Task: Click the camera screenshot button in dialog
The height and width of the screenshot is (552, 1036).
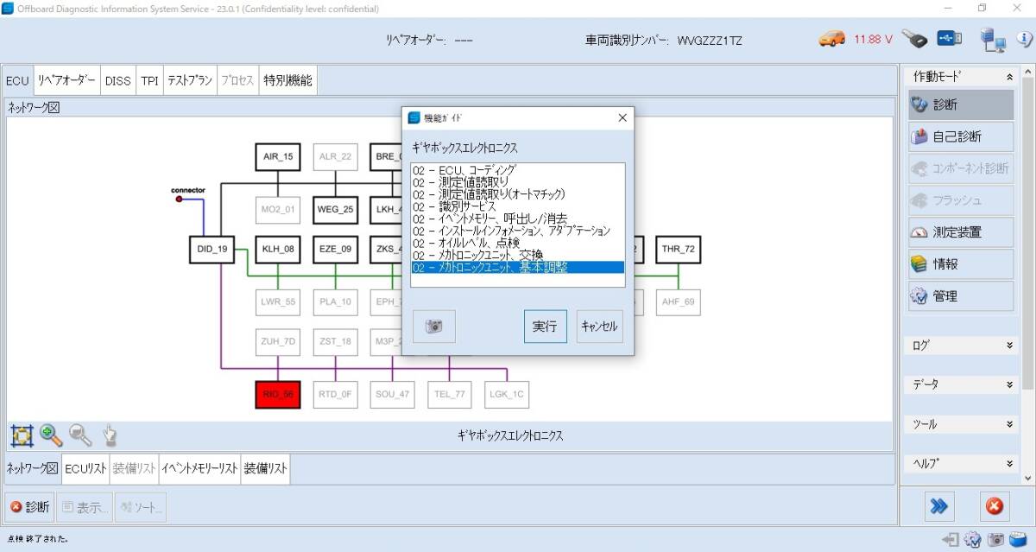Action: tap(434, 327)
